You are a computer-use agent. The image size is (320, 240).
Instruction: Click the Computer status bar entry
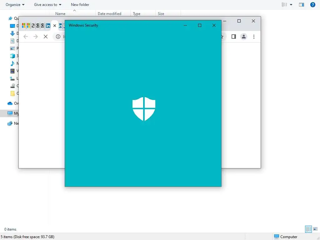point(286,237)
